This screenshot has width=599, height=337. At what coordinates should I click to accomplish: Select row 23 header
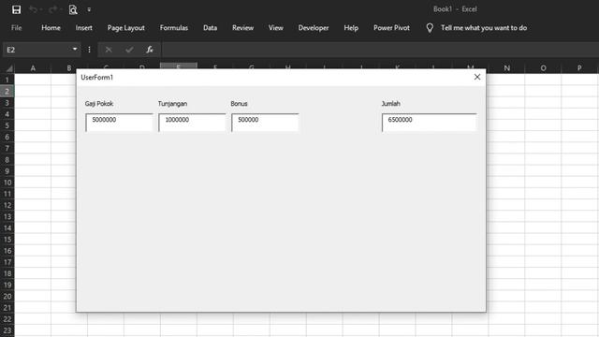[x=7, y=330]
